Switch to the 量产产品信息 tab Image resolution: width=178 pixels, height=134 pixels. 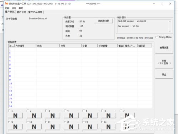[x=35, y=12]
